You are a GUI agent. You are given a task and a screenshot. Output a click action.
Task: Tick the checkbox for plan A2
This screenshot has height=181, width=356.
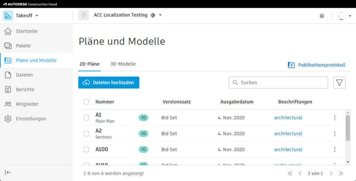87,133
